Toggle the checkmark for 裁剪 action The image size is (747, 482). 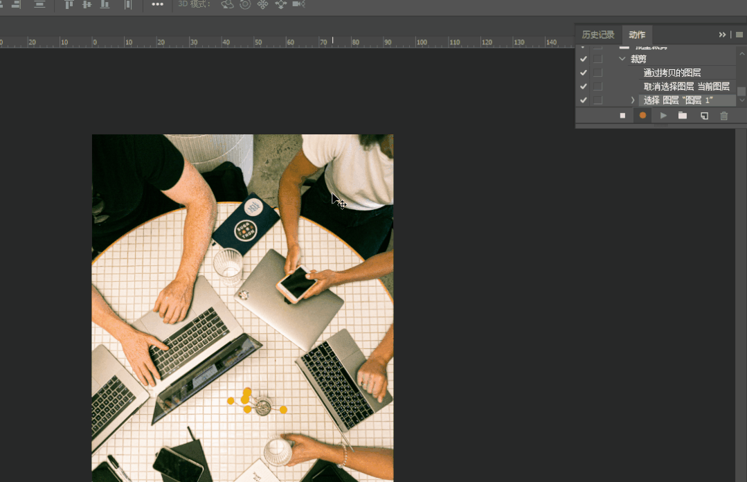point(584,60)
